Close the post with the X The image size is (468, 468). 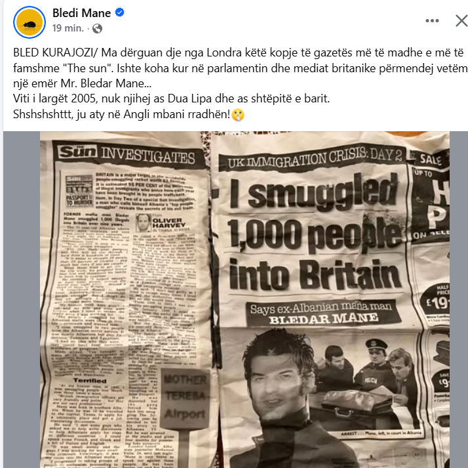[461, 20]
